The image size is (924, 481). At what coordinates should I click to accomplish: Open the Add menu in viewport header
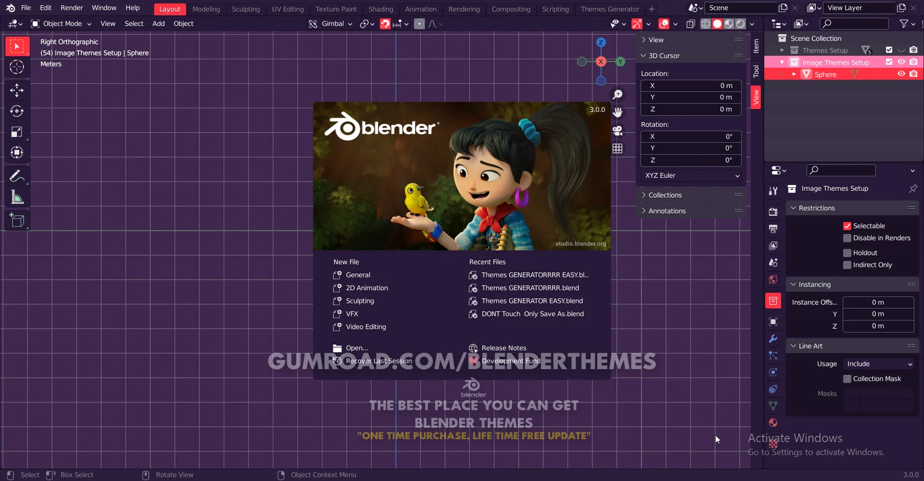158,24
